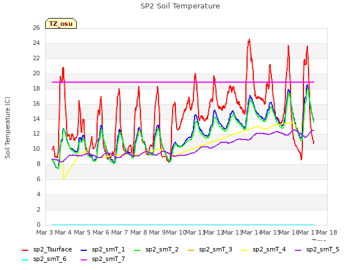Click magenta color marker beside sp2_smT_7
The image size is (361, 270).
pyautogui.click(x=84, y=260)
